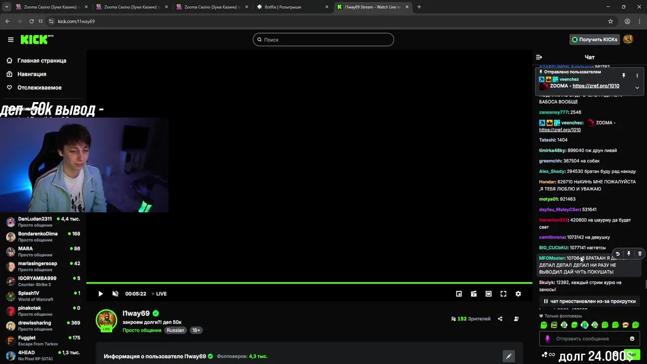The height and width of the screenshot is (364, 647).
Task: Click the green stream progress bar
Action: click(309, 283)
